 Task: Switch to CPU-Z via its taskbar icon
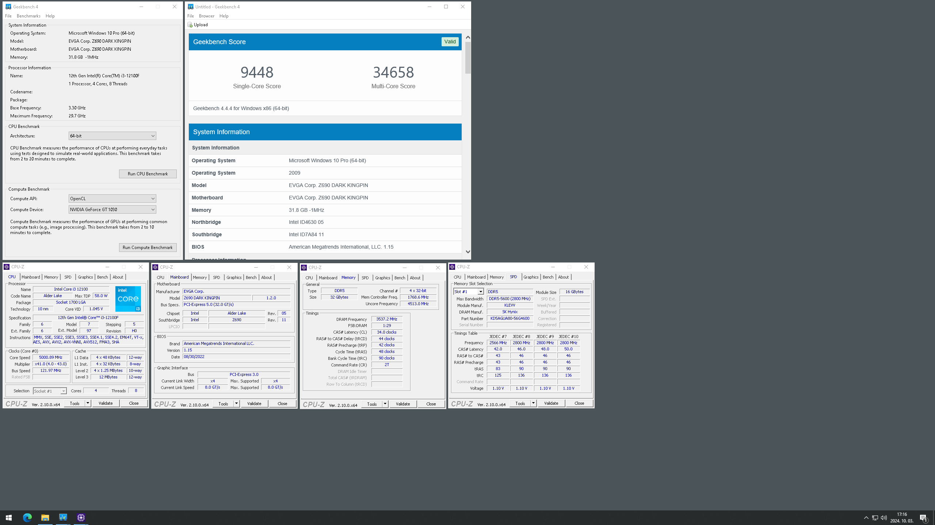[x=81, y=517]
